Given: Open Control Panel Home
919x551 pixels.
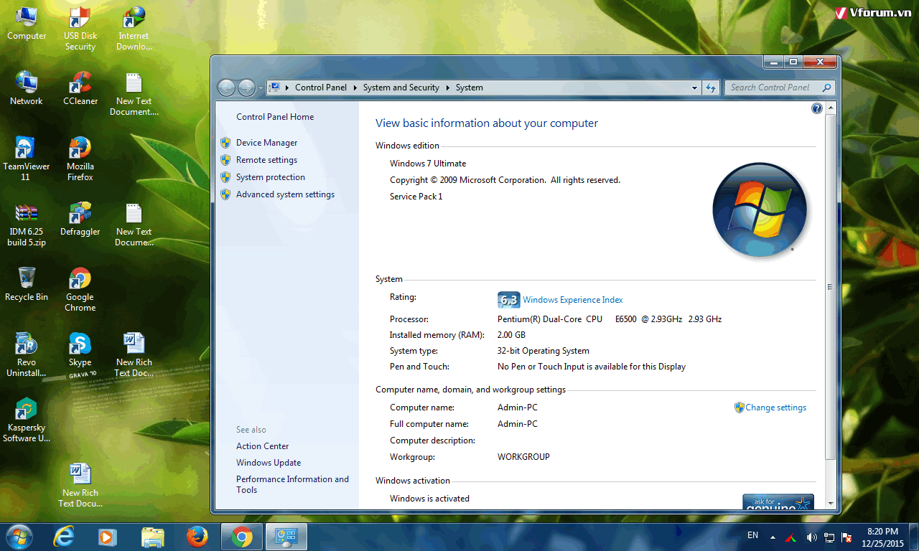Looking at the screenshot, I should click(275, 117).
